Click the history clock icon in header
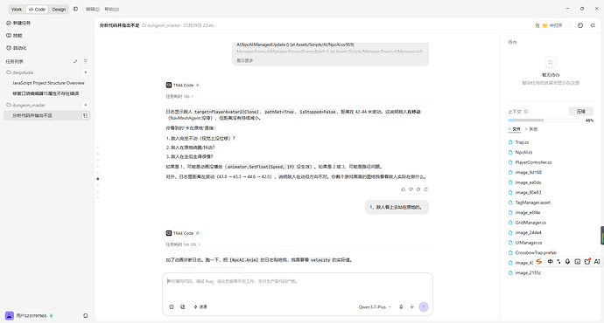 [580, 25]
